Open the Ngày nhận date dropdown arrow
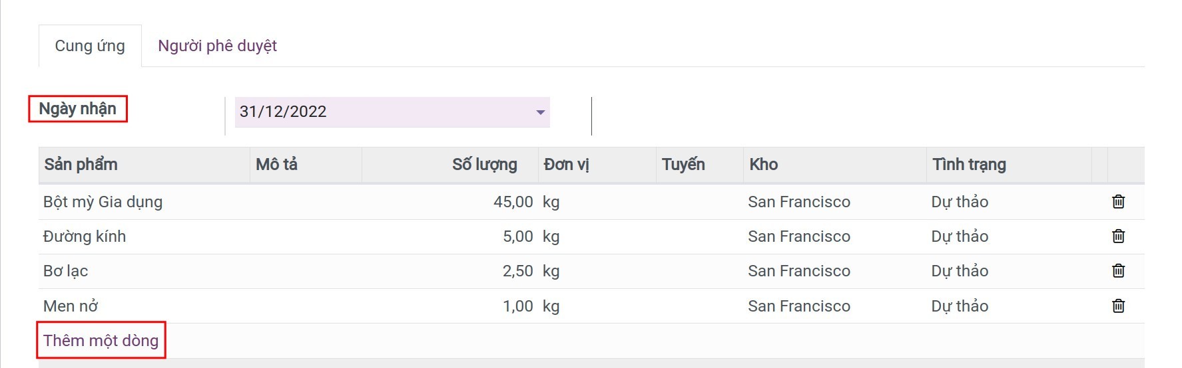 coord(541,112)
